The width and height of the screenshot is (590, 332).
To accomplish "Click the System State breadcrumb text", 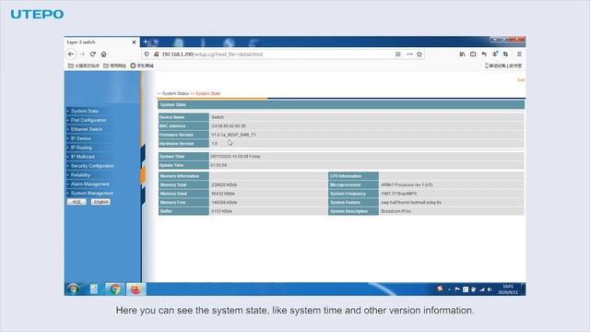I will point(207,93).
